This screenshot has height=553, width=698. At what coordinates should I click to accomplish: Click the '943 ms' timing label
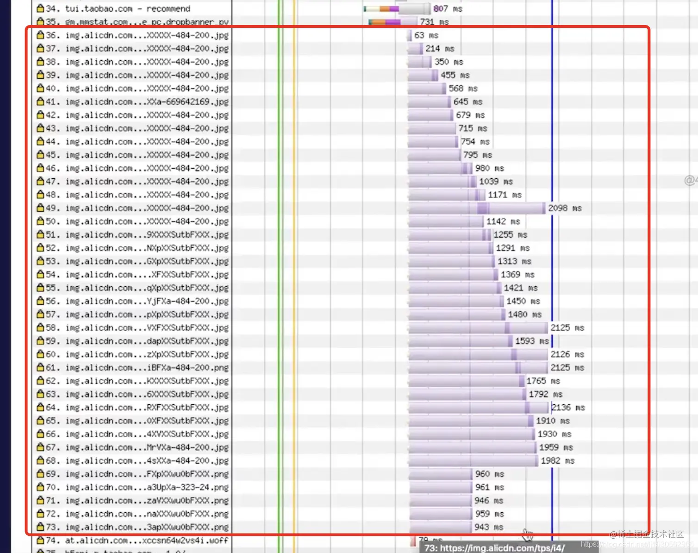(x=489, y=527)
